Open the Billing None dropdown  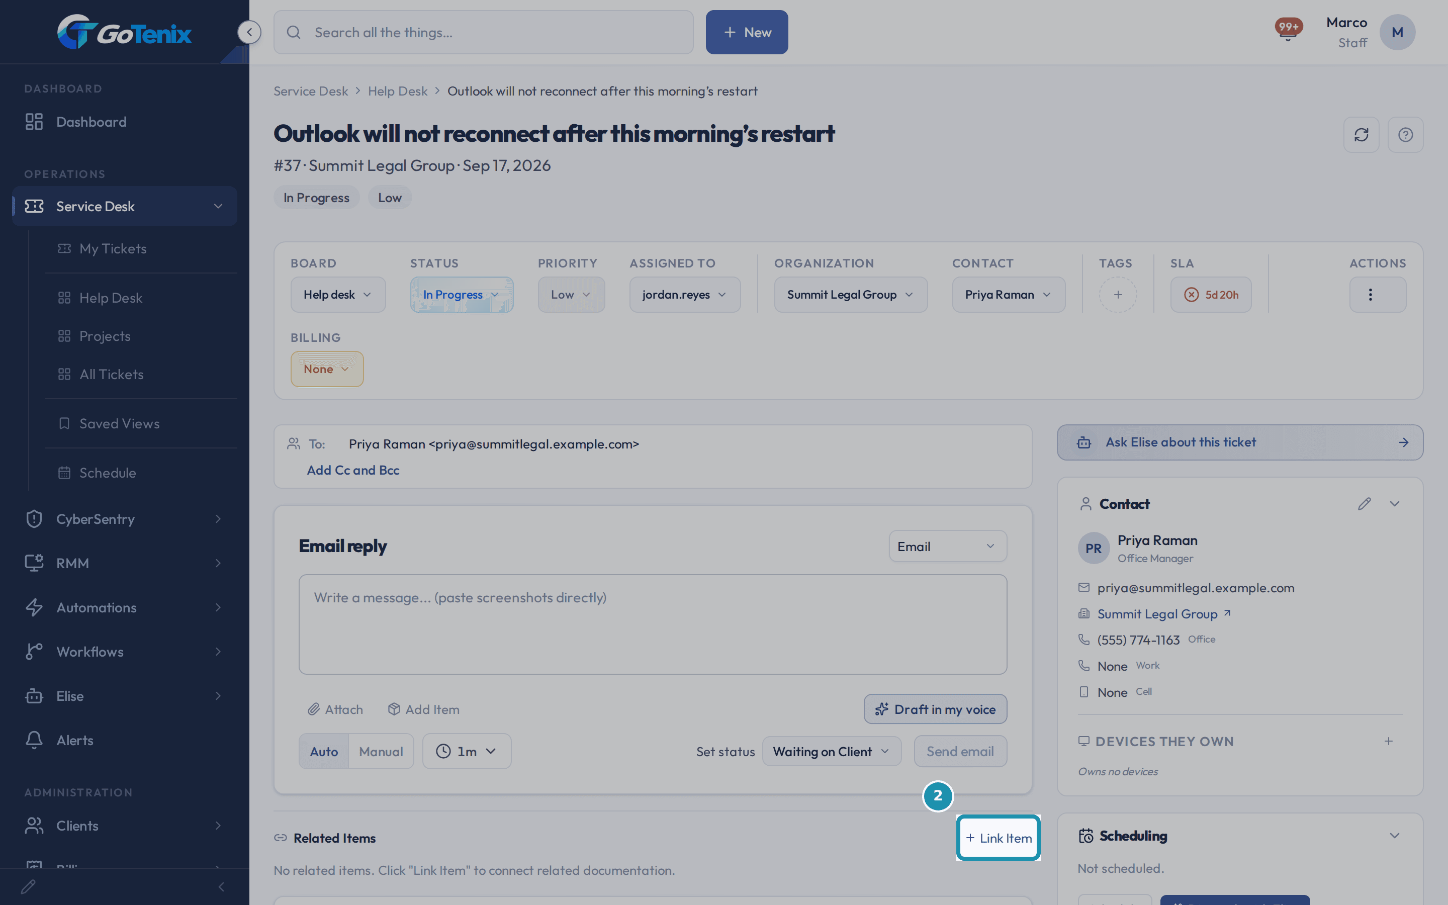[327, 369]
